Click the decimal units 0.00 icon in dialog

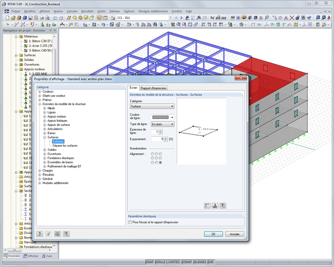coord(57,234)
